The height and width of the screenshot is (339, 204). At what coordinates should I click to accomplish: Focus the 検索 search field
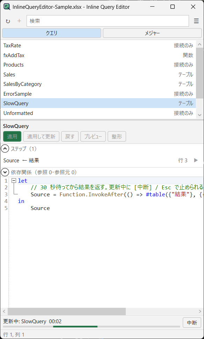click(108, 21)
